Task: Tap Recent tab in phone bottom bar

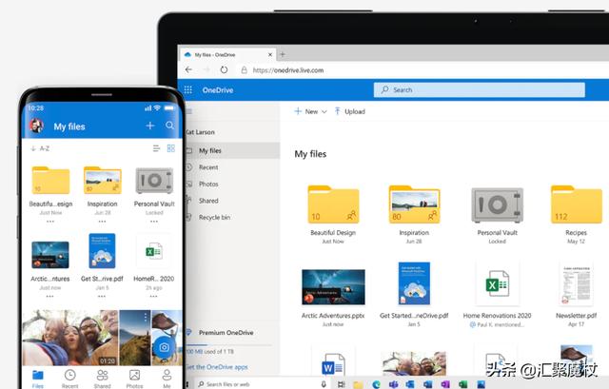Action: (x=69, y=379)
